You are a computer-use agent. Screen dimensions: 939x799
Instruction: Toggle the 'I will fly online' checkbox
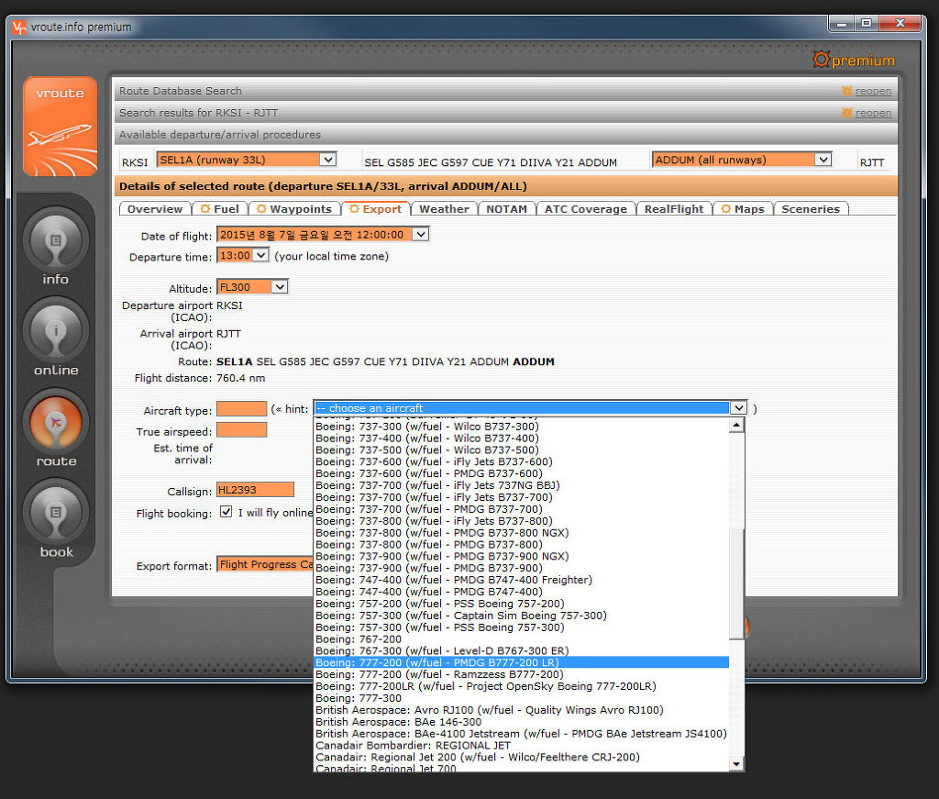point(226,512)
